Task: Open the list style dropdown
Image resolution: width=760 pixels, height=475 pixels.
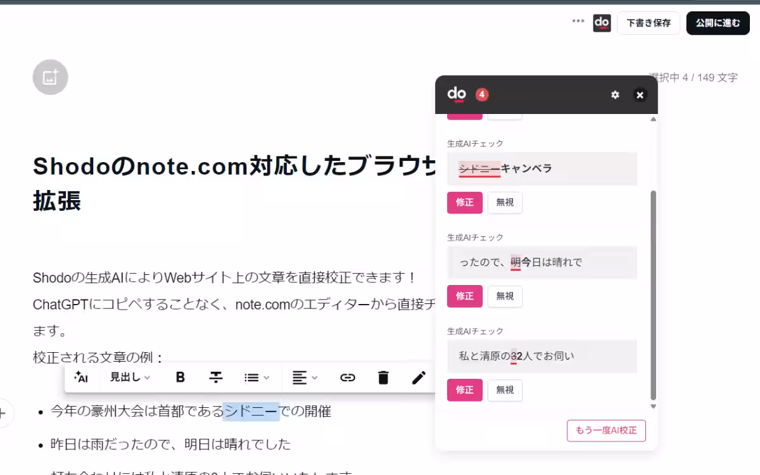Action: (x=255, y=377)
